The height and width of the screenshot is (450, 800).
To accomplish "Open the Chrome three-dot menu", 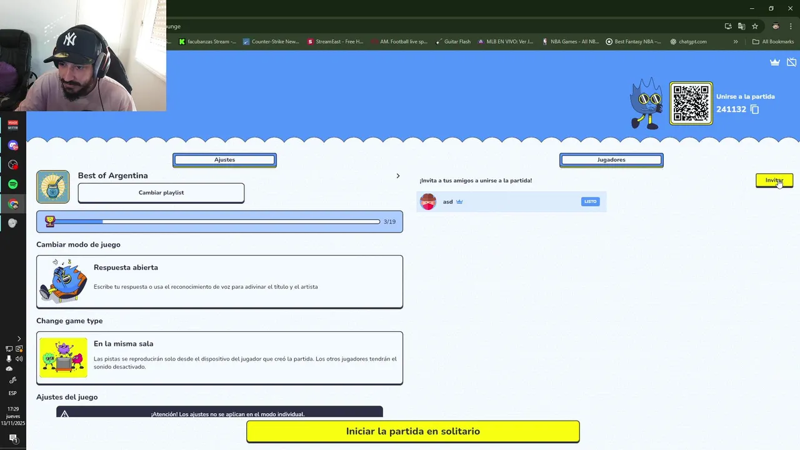I will coord(791,26).
